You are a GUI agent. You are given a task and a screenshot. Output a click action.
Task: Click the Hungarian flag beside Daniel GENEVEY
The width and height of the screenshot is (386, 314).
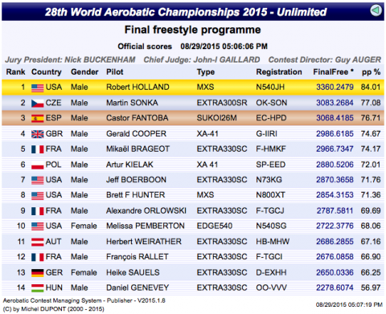tap(37, 288)
